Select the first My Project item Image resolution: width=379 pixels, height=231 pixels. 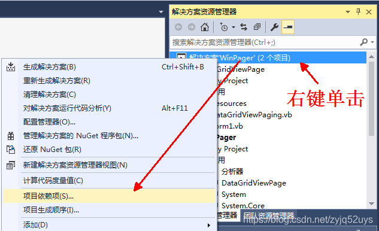click(x=233, y=81)
